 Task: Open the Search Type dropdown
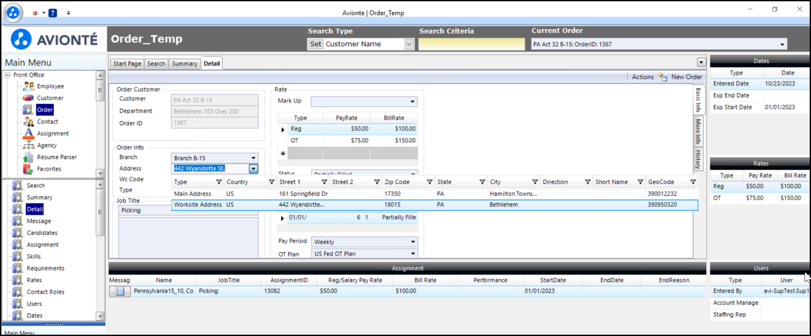click(409, 44)
